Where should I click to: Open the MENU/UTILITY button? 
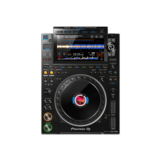coord(102,32)
